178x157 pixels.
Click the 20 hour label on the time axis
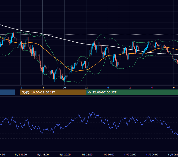tap(64, 88)
